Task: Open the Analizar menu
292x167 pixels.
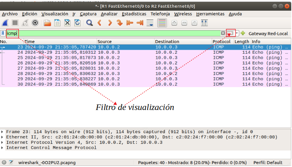Action: pos(109,14)
